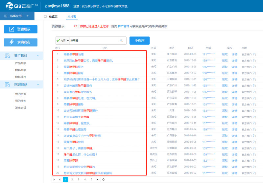
Task: Collapse the 我的资源 menu section
Action: 38,84
